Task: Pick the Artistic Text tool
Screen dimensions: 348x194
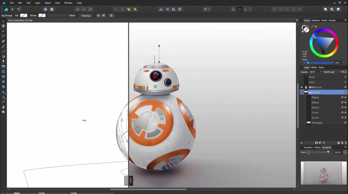Action: [3, 97]
